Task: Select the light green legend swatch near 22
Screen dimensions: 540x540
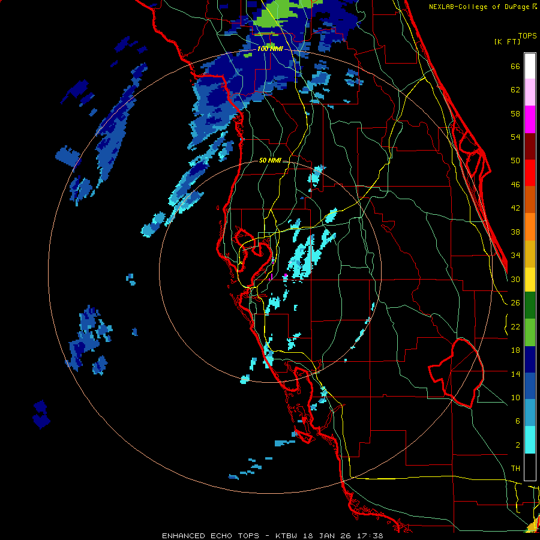Action: (530, 332)
